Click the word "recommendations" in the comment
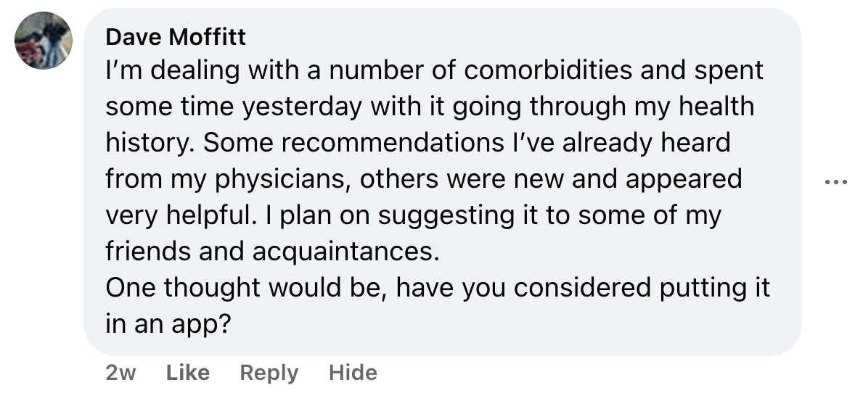Screen dimensions: 855x393 click(385, 143)
